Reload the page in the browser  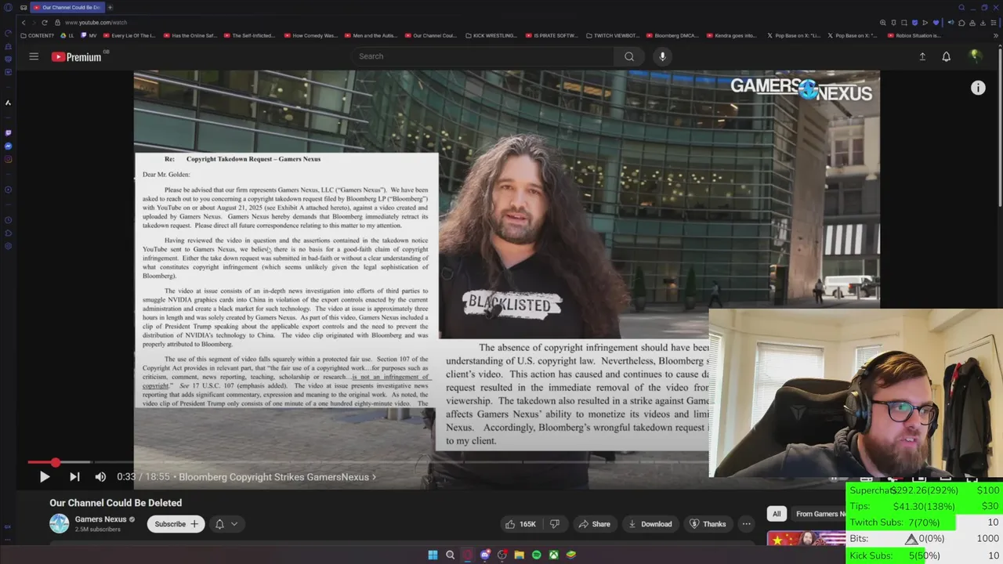pos(44,23)
